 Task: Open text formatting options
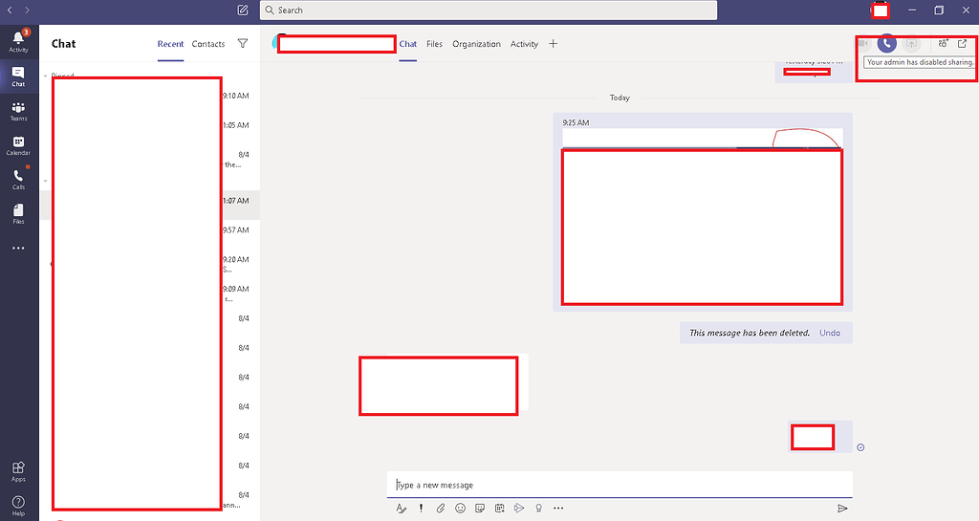point(402,508)
